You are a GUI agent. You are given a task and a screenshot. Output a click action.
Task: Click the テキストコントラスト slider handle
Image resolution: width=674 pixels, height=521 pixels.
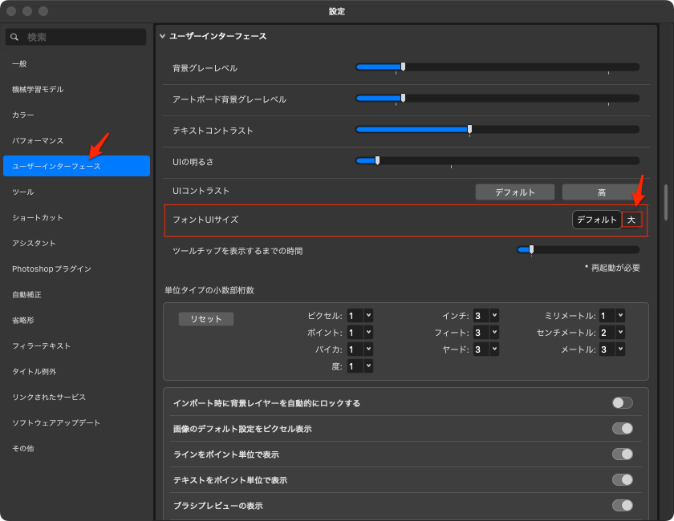tap(469, 129)
